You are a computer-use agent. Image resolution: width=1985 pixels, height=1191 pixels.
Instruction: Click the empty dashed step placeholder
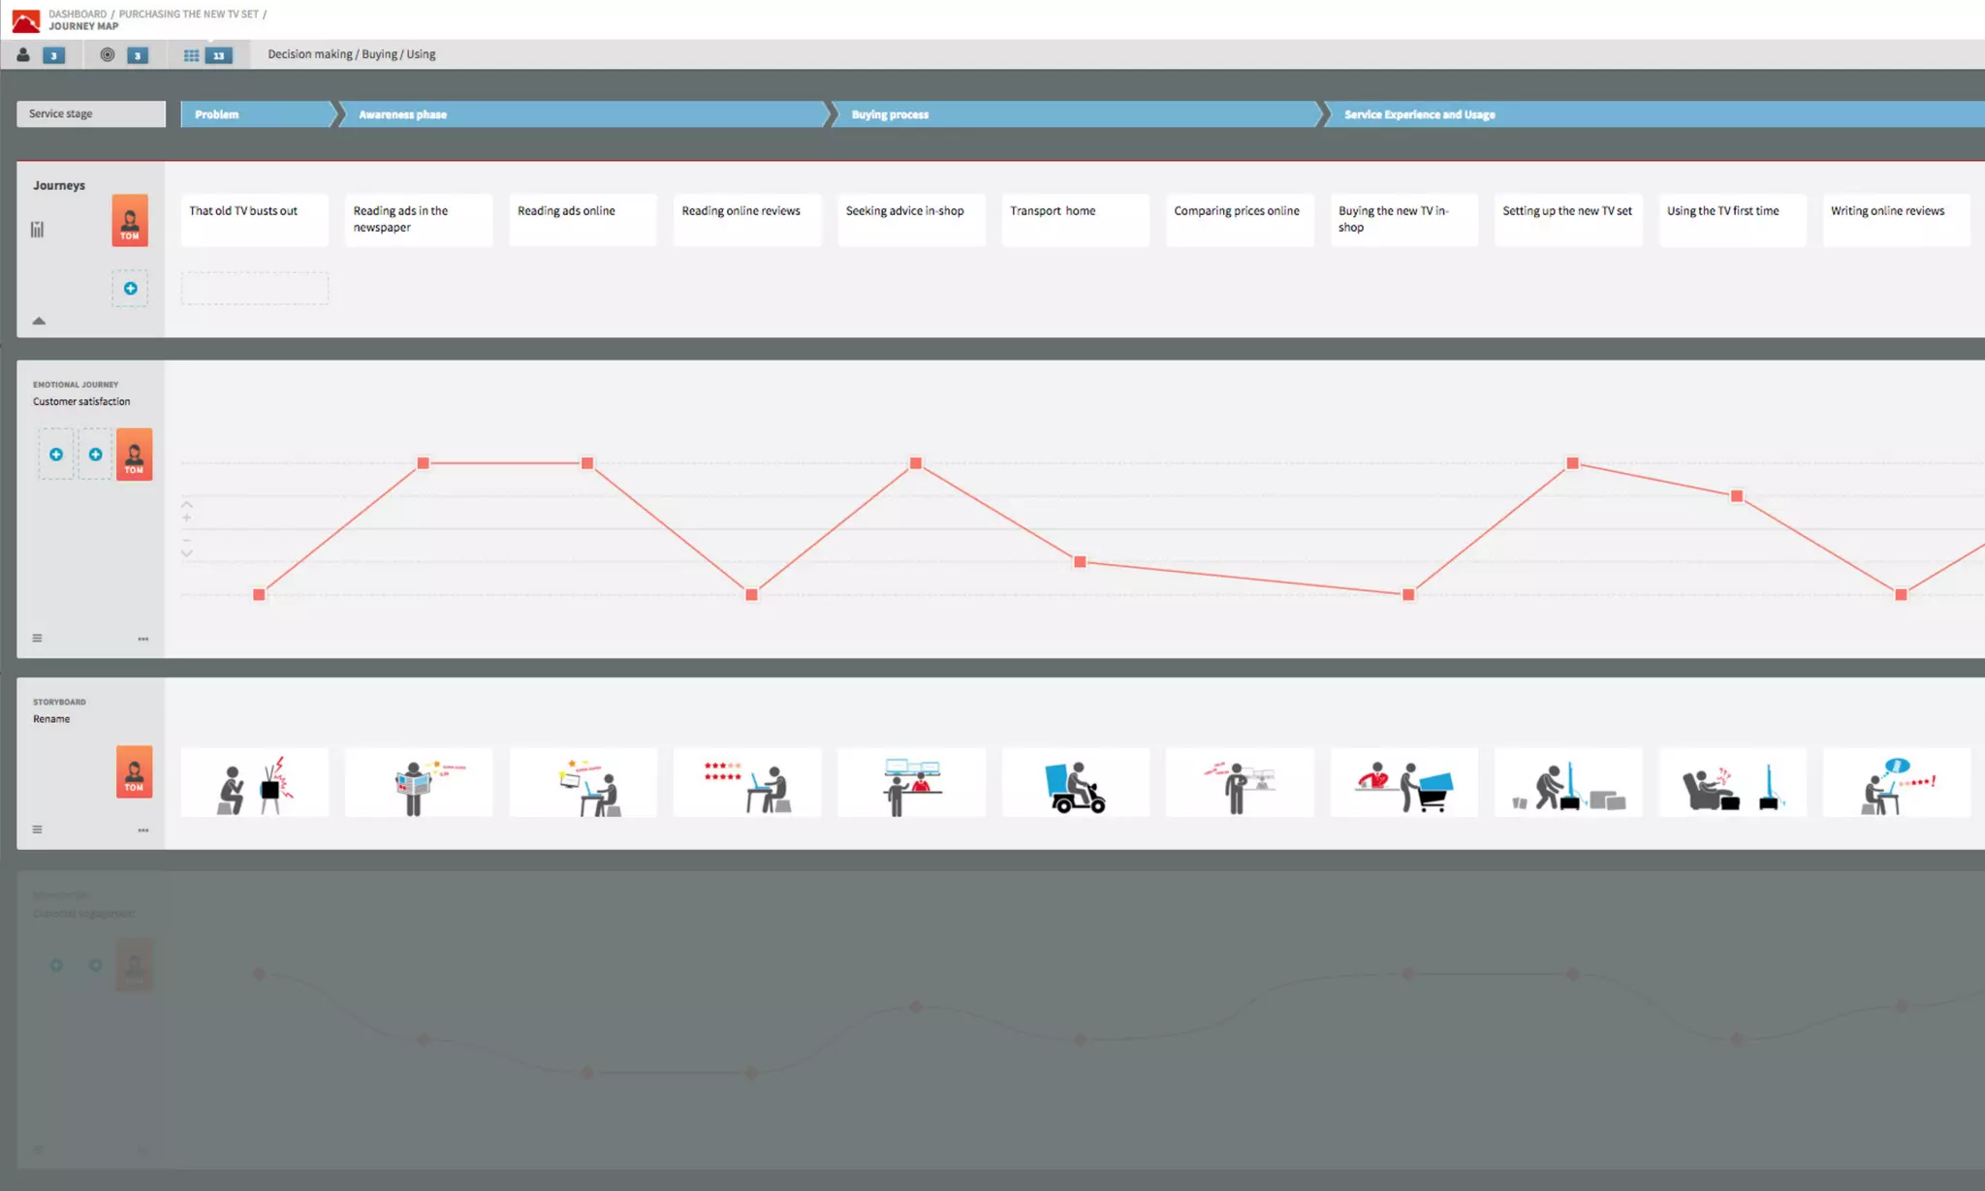click(255, 289)
